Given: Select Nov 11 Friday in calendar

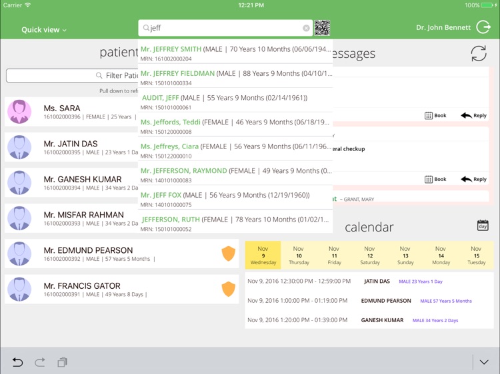Looking at the screenshot, I should pos(334,256).
